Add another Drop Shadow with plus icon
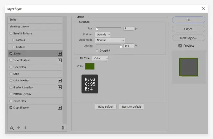Image resolution: width=213 pixels, height=139 pixels. [60, 108]
